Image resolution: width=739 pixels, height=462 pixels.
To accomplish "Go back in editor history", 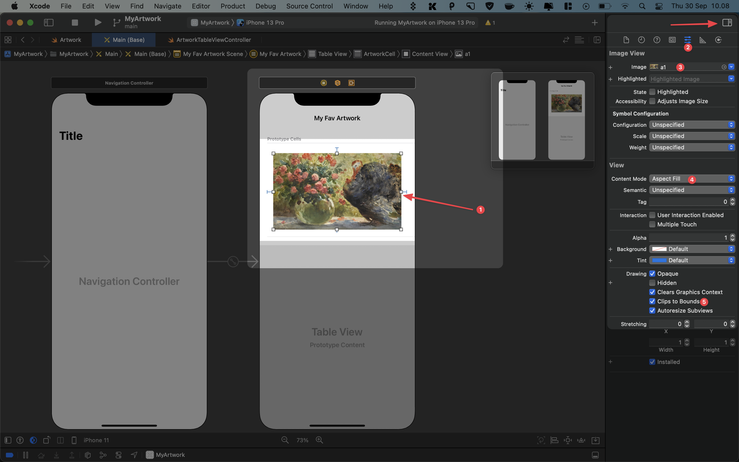I will coord(23,40).
